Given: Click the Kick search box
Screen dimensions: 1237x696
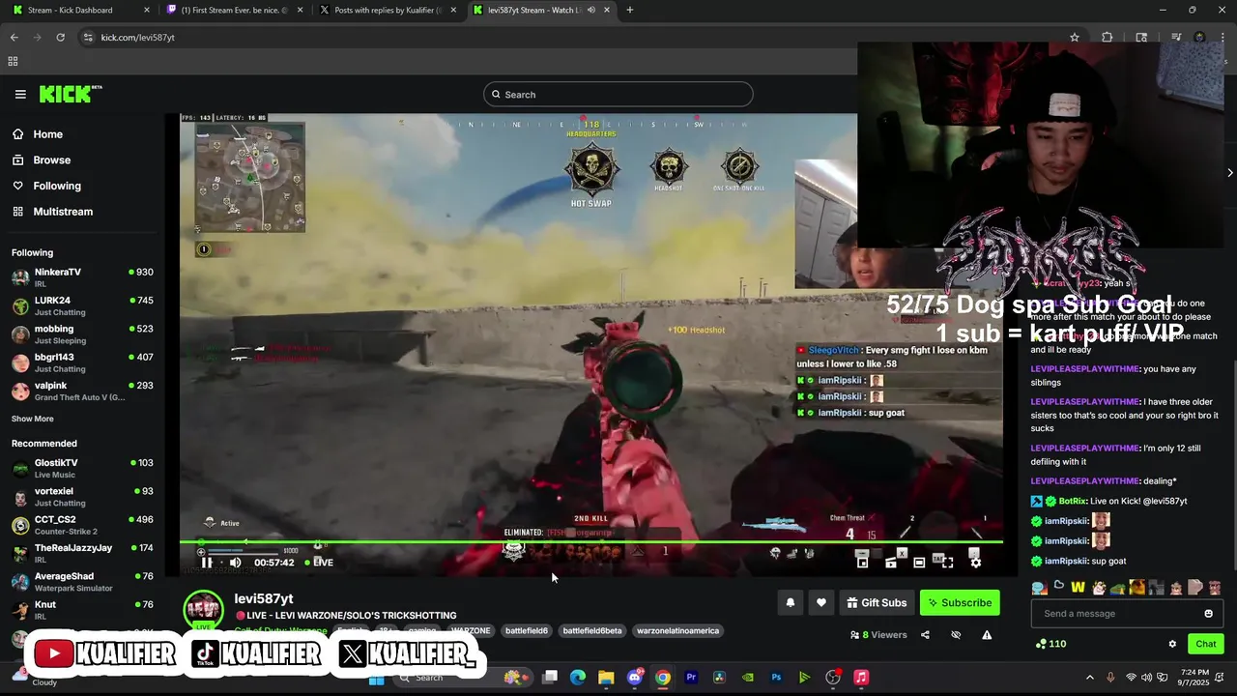Looking at the screenshot, I should click(618, 94).
